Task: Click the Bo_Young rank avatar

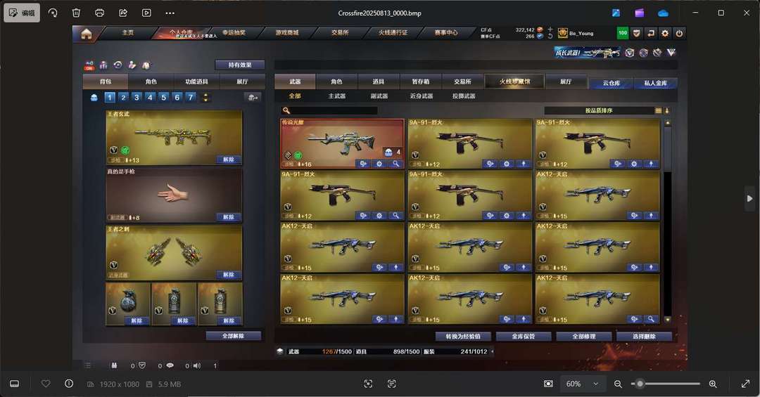Action: point(563,34)
